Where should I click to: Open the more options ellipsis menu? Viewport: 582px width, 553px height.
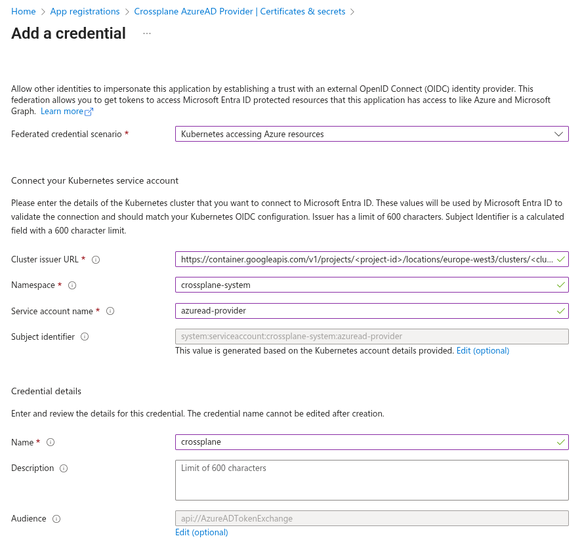(147, 33)
